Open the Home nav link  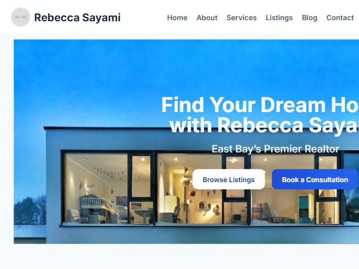click(x=177, y=17)
